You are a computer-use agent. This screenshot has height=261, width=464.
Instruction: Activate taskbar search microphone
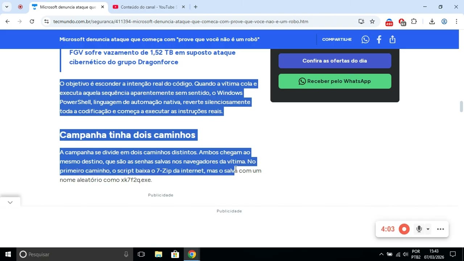(x=126, y=254)
